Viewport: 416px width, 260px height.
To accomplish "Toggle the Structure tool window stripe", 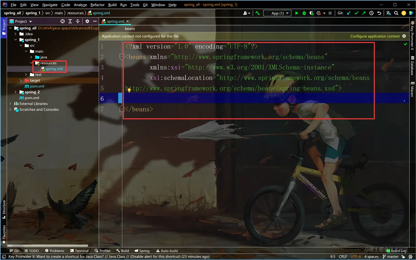I will [4, 209].
